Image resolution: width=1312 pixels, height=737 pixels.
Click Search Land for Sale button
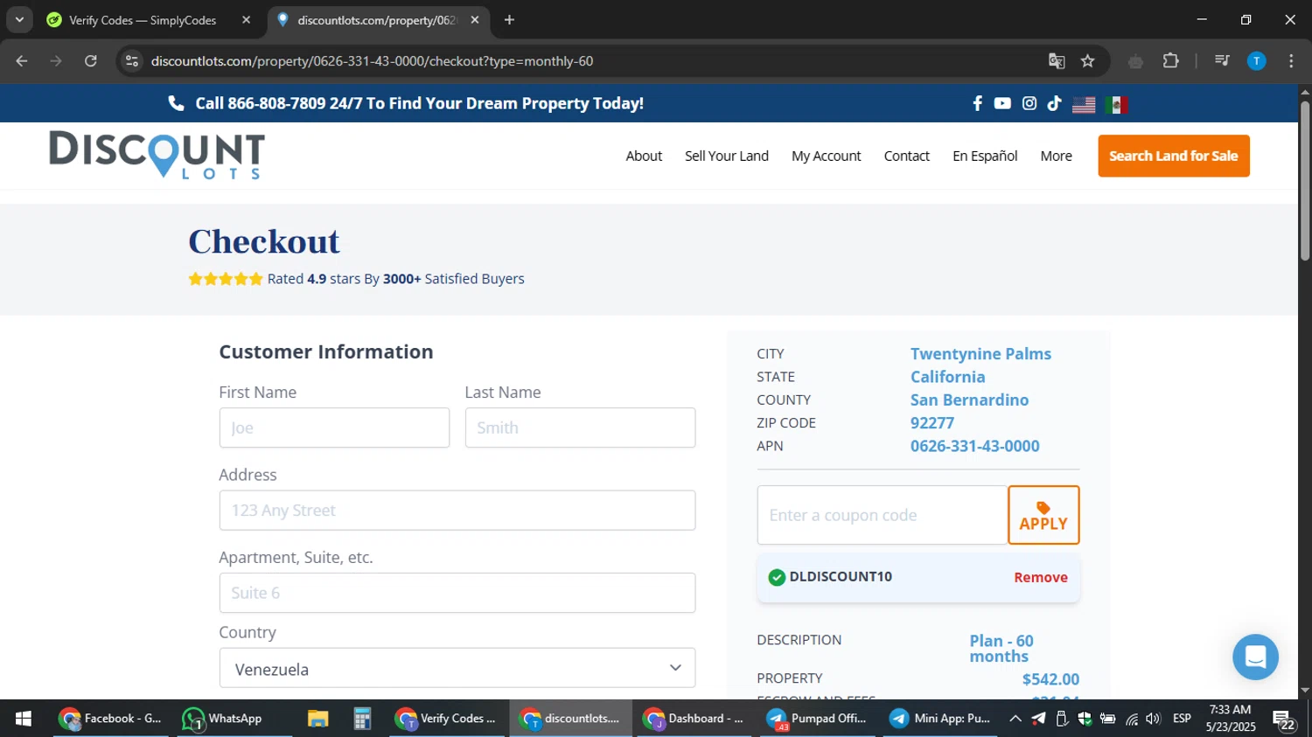[x=1174, y=156]
